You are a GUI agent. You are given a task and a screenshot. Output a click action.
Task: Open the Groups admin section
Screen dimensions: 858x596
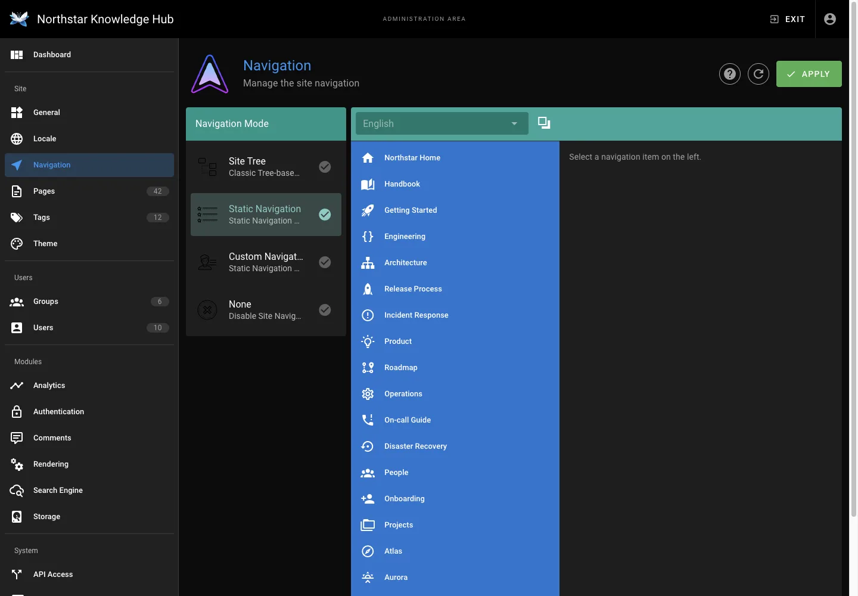tap(89, 302)
